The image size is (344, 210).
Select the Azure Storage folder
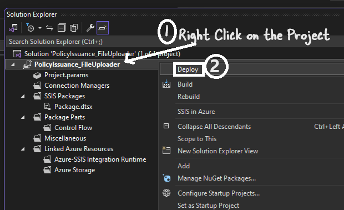[x=74, y=170]
